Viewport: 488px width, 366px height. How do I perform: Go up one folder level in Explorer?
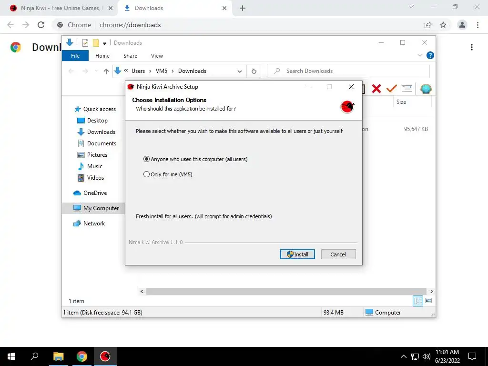click(x=106, y=71)
